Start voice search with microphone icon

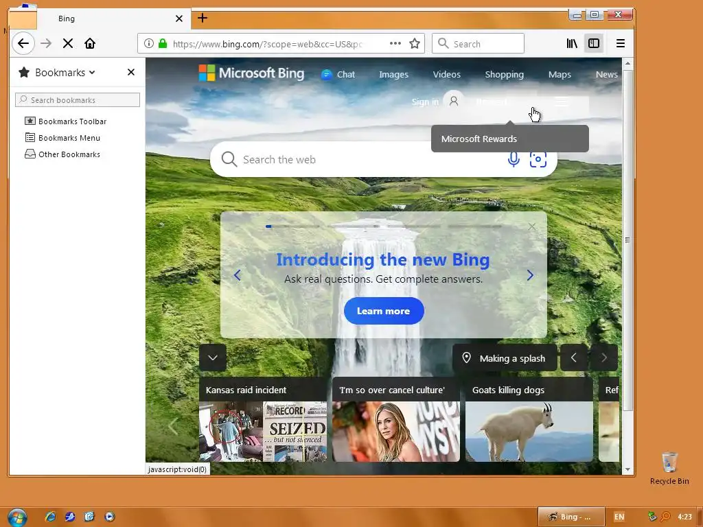click(514, 159)
